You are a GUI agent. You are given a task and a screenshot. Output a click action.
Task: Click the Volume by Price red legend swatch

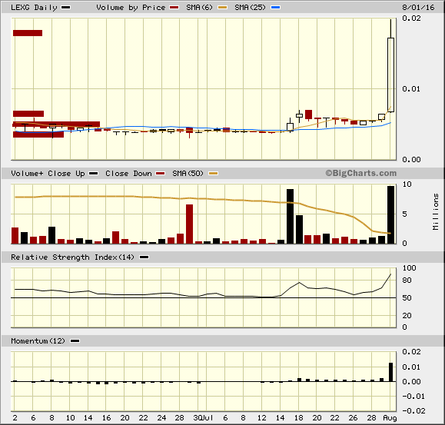(x=174, y=8)
